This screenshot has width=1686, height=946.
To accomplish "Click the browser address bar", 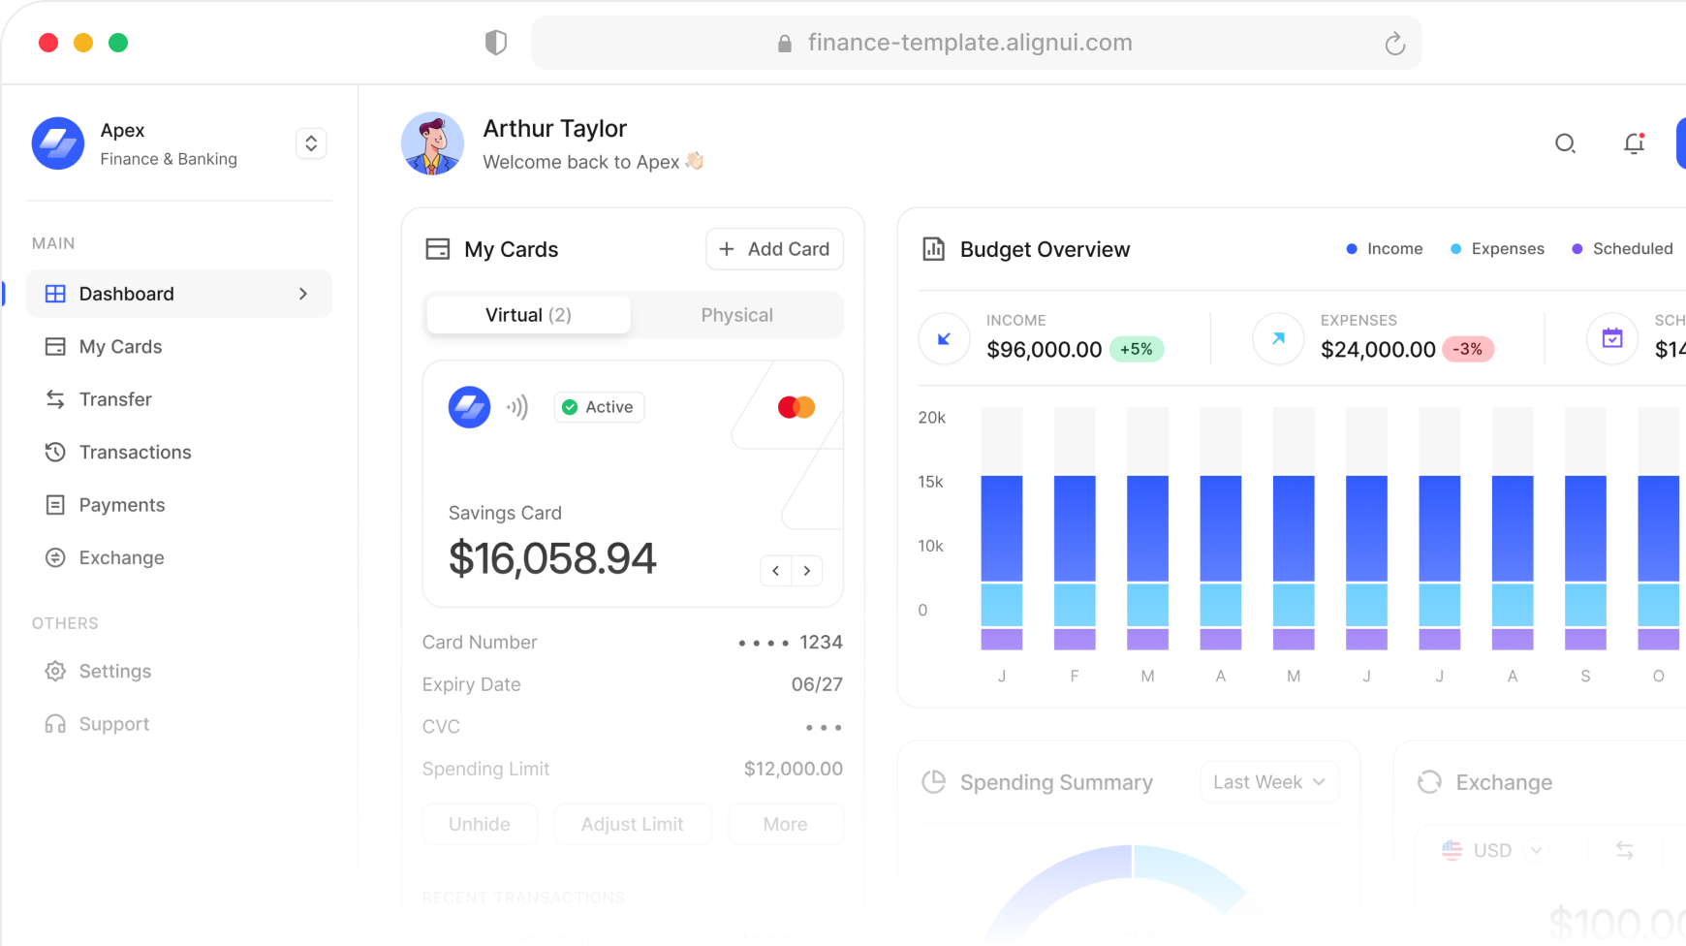I will coord(969,43).
